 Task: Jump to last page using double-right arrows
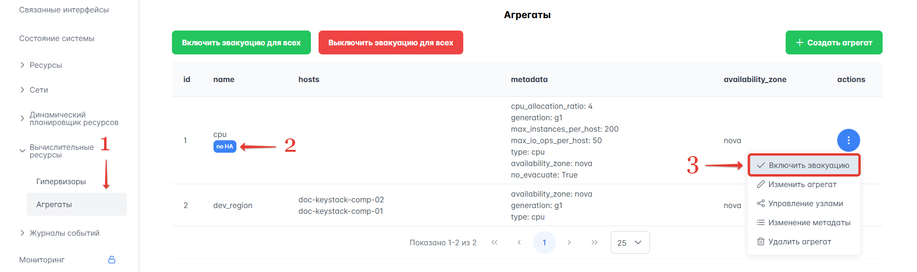pos(594,242)
